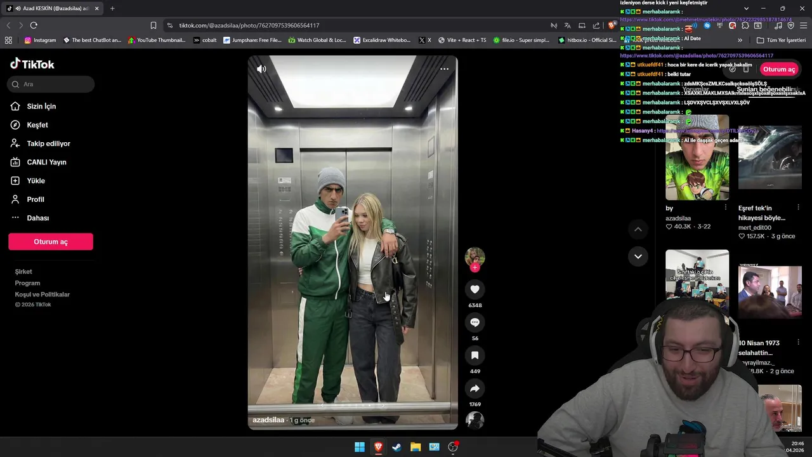Viewport: 812px width, 457px height.
Task: Open the hitbox.io bookmark
Action: point(587,40)
